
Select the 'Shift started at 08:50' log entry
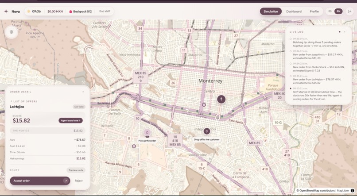click(x=318, y=94)
